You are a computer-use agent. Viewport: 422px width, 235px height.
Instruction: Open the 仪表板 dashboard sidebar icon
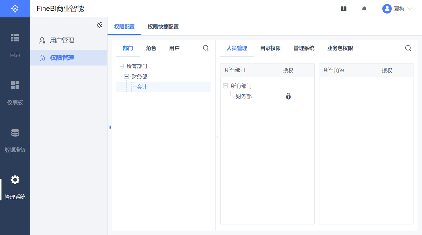pyautogui.click(x=15, y=85)
